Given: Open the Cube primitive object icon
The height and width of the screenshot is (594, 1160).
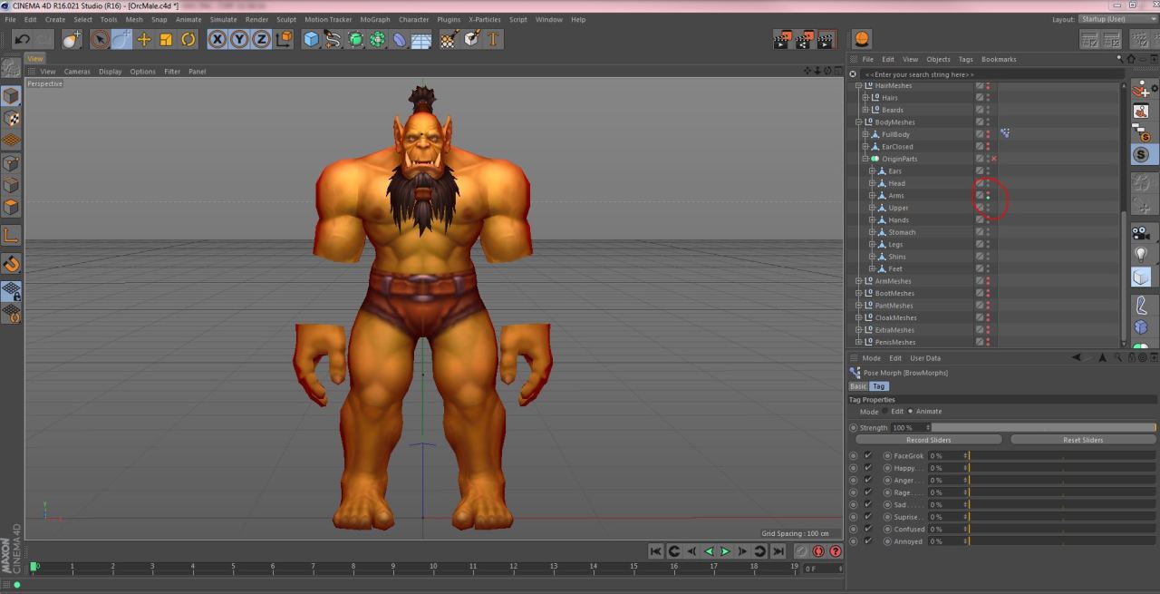Looking at the screenshot, I should pos(311,39).
